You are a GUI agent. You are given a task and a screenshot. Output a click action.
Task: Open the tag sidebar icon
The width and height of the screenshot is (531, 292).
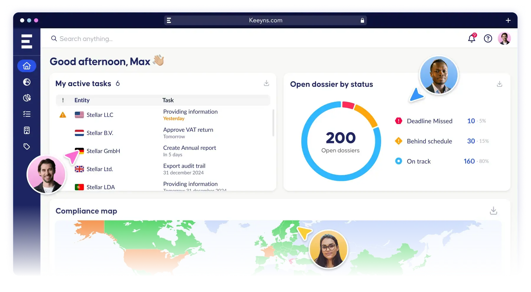(x=27, y=147)
